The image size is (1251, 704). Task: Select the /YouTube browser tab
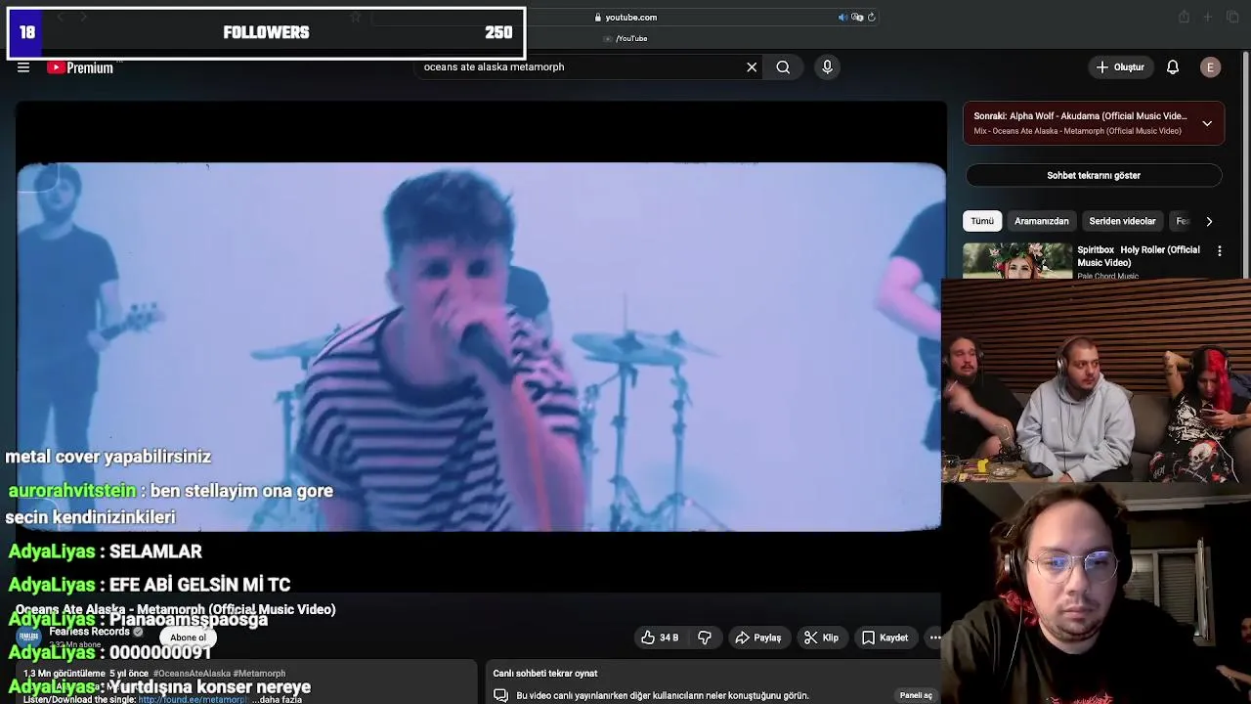coord(625,38)
